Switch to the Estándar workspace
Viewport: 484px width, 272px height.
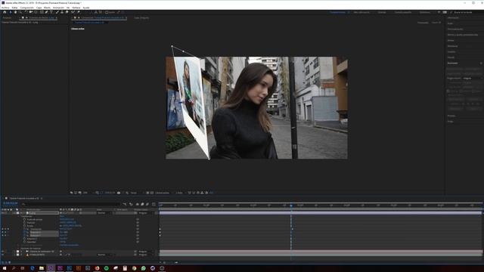(382, 12)
